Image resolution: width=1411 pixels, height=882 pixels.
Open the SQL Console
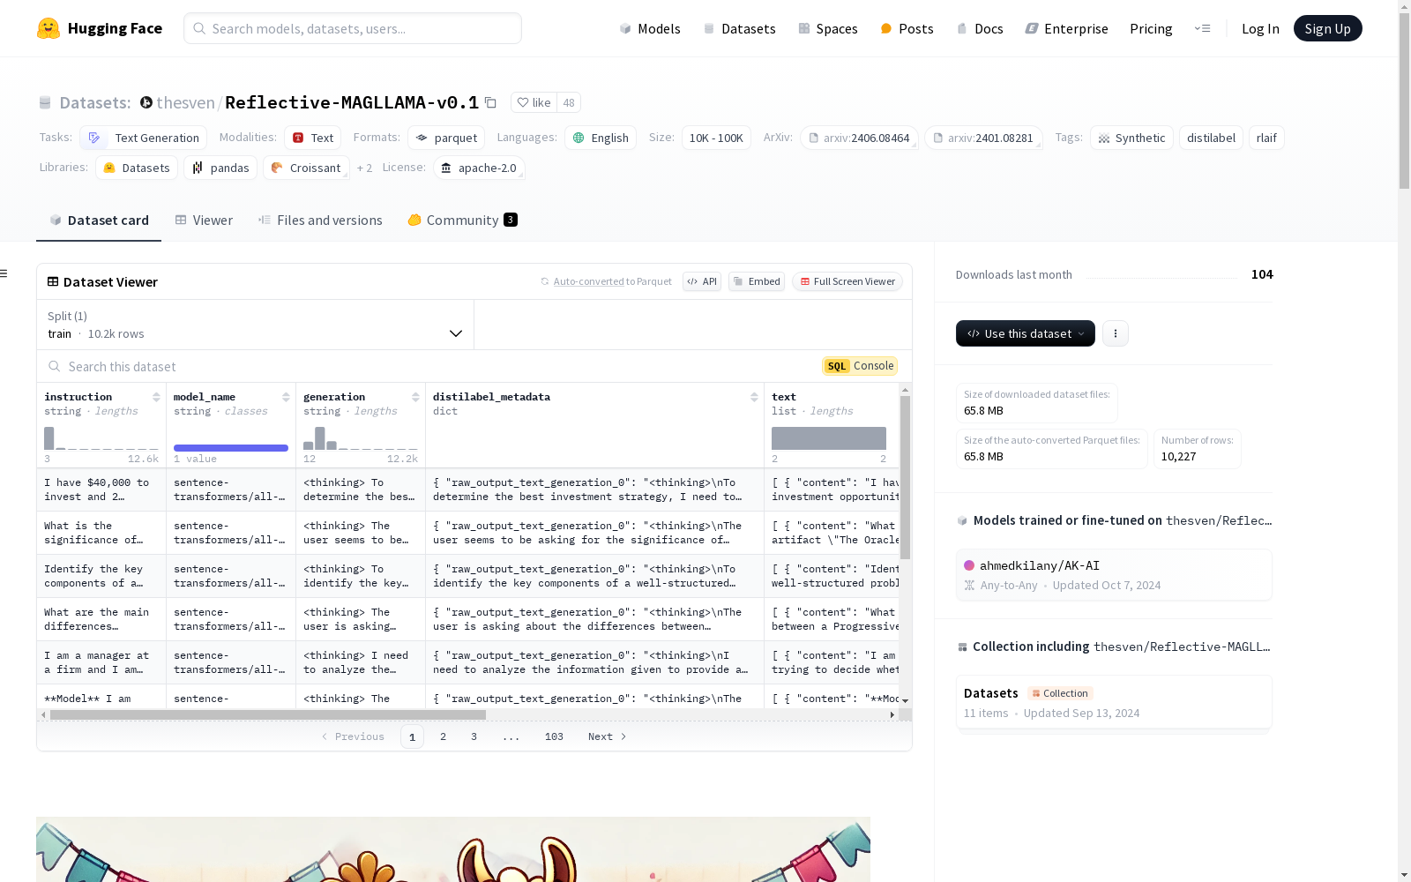click(x=860, y=366)
